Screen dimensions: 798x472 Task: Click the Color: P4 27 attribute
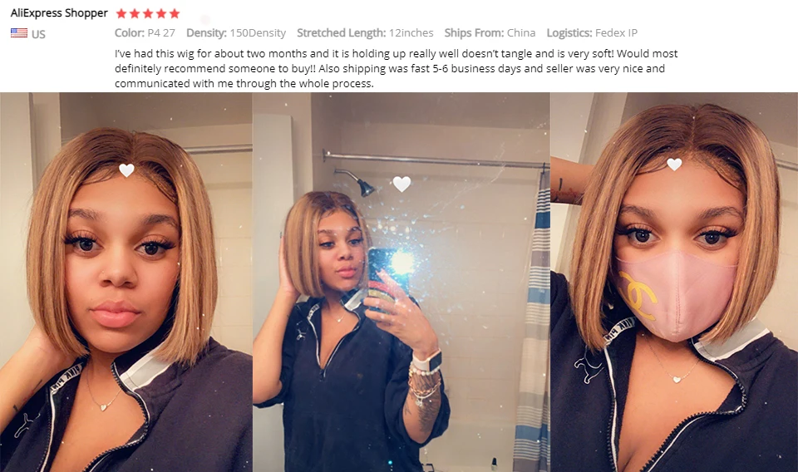click(x=145, y=33)
